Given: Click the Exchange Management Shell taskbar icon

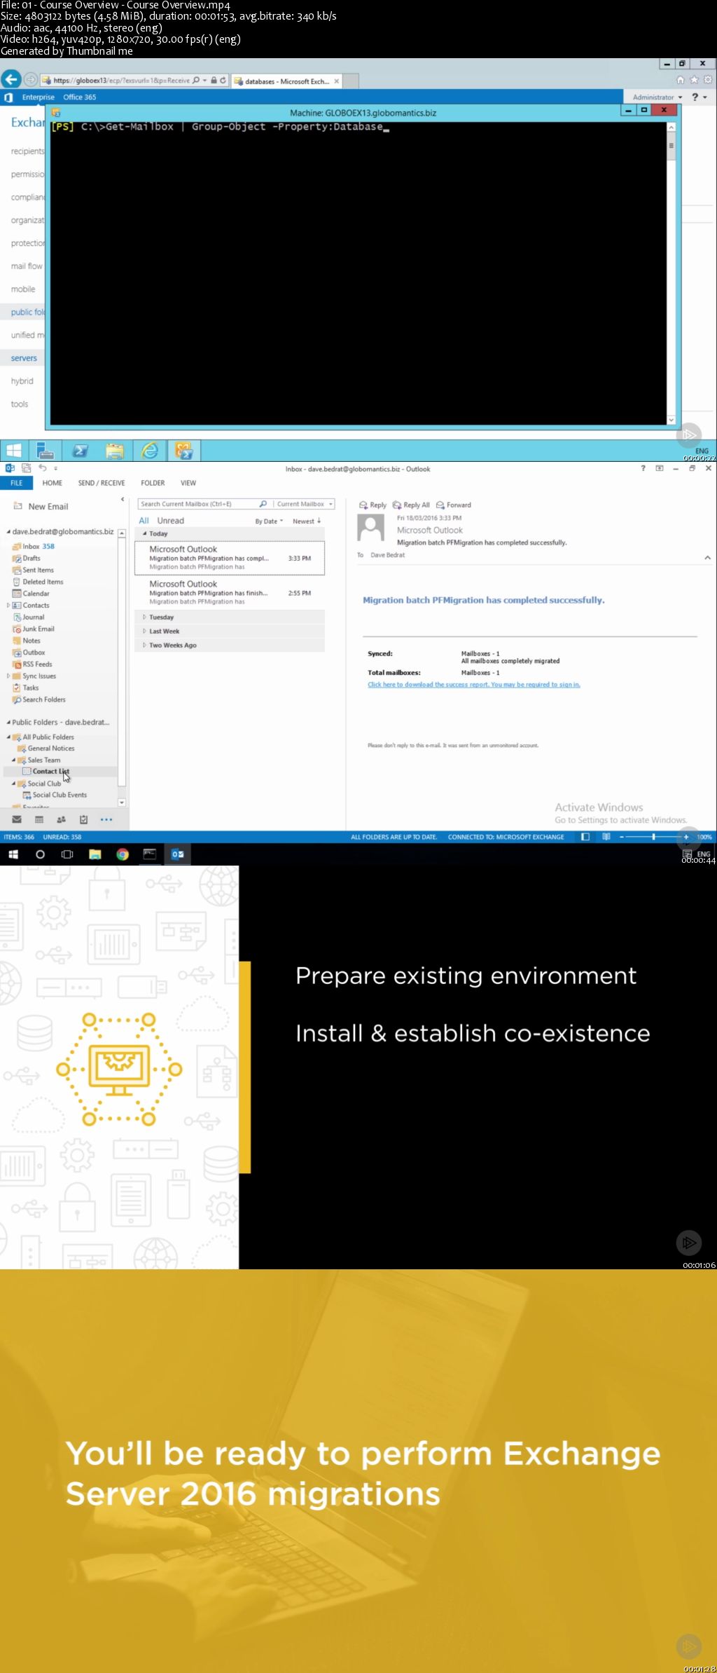Looking at the screenshot, I should pyautogui.click(x=184, y=451).
